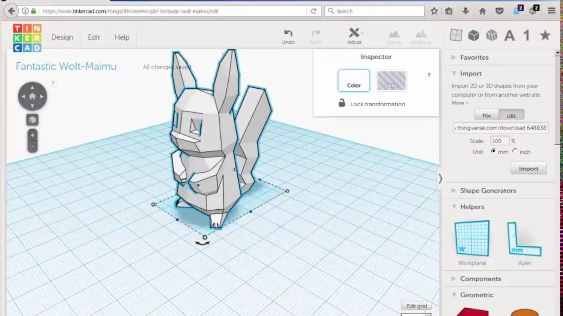Viewport: 563px width, 316px height.
Task: Switch to the File import tab
Action: tap(486, 115)
